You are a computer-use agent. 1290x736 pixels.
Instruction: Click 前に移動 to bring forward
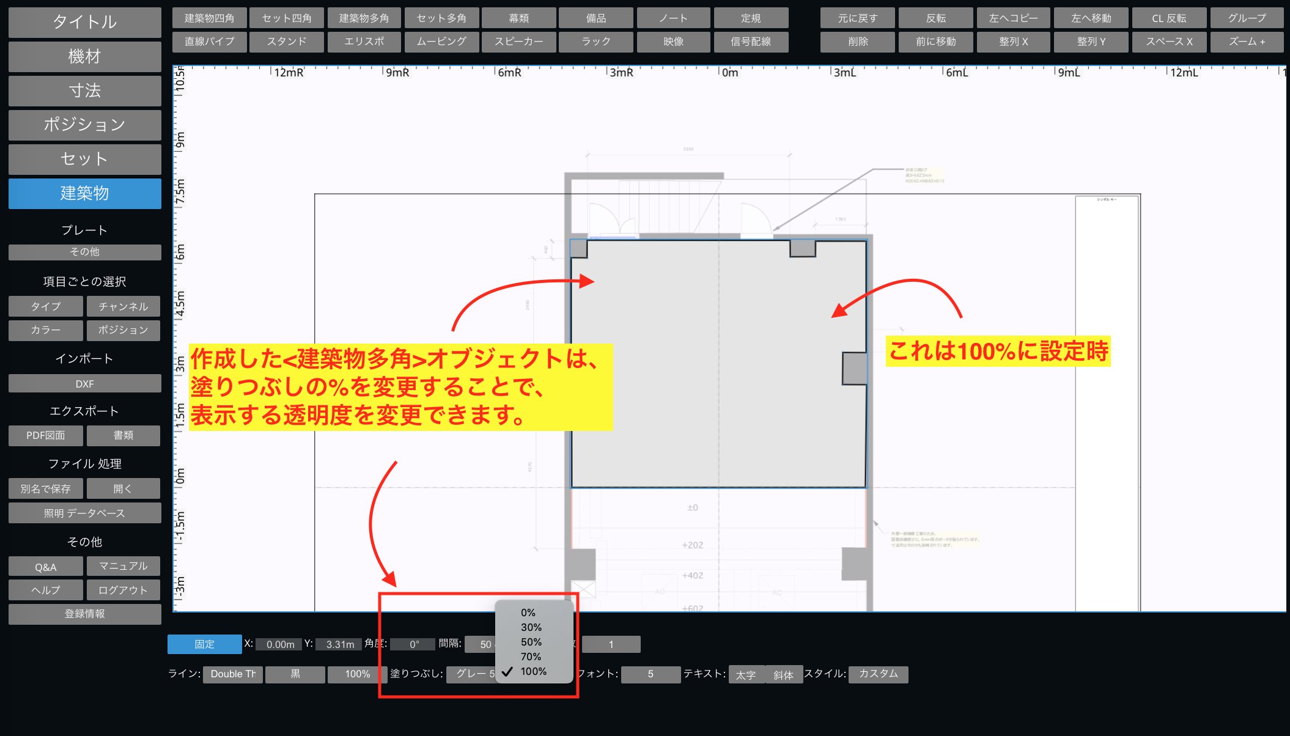[936, 42]
